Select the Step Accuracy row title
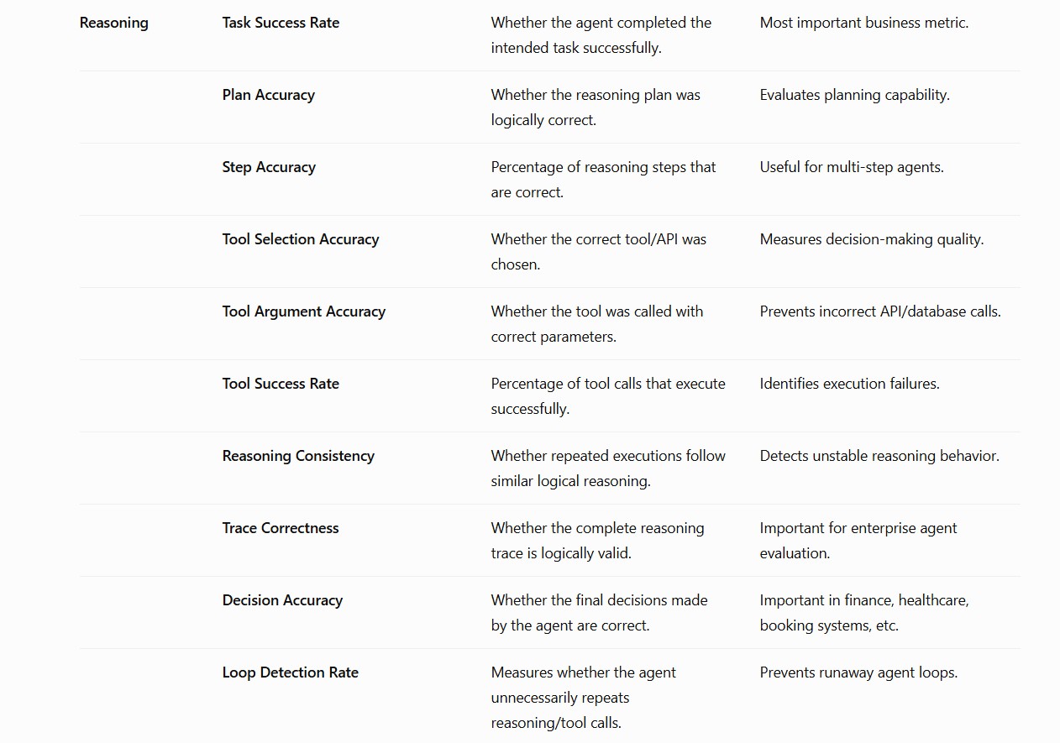Image resolution: width=1060 pixels, height=743 pixels. 269,168
